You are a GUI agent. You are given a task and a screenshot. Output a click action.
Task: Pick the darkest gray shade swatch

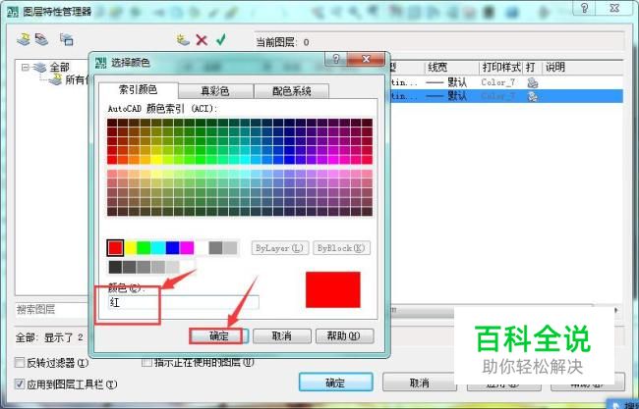point(115,267)
